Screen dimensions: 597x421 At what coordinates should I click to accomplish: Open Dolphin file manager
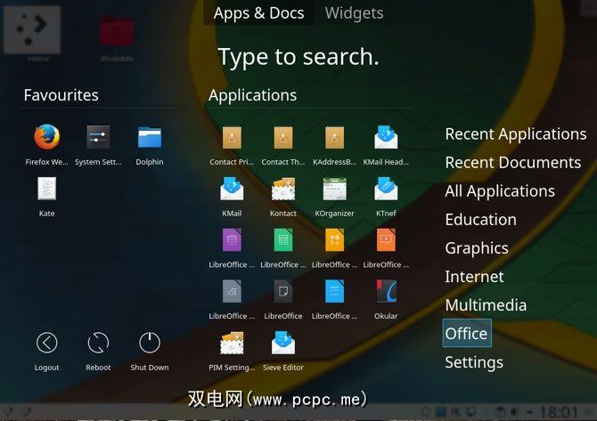pyautogui.click(x=150, y=138)
